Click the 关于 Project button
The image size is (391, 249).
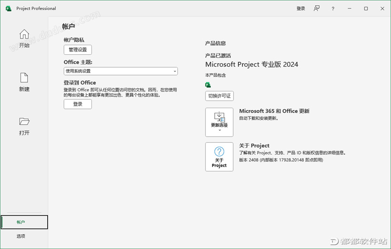219,157
